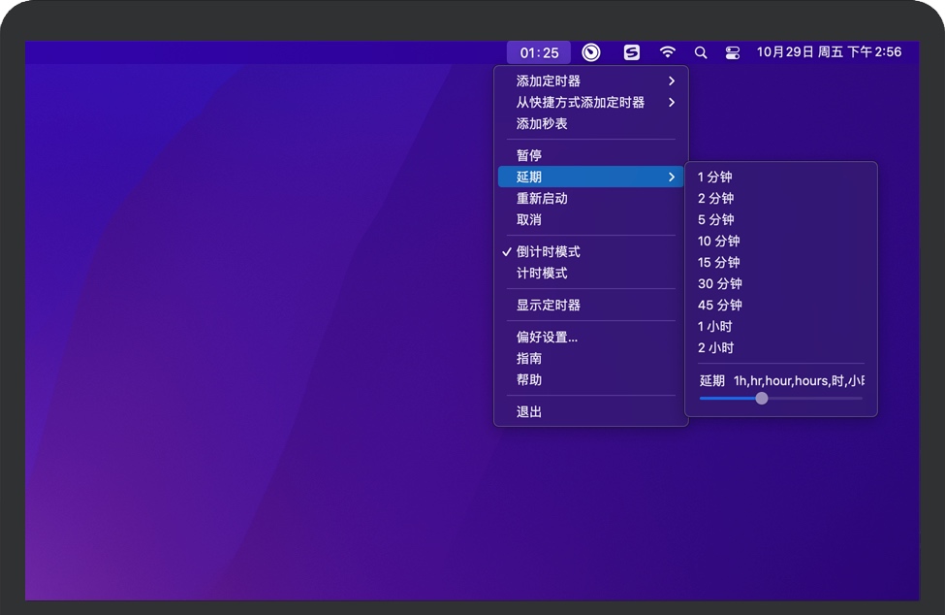The width and height of the screenshot is (945, 615).
Task: Click 退出 to quit the app
Action: pyautogui.click(x=529, y=411)
